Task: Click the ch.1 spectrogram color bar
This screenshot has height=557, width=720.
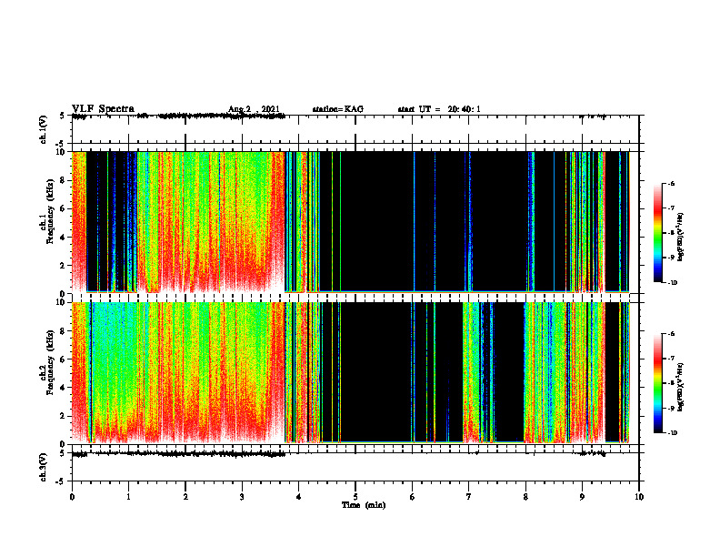Action: click(x=657, y=233)
